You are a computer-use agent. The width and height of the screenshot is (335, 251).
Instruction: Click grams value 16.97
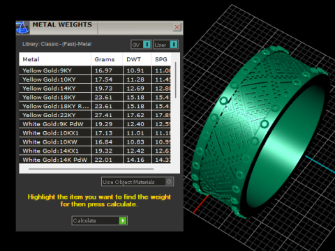(x=103, y=70)
